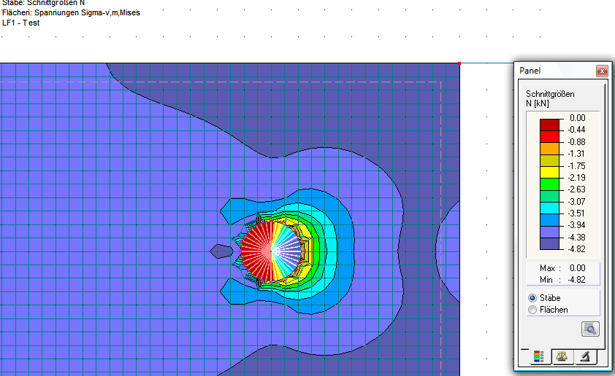Click the LF1 - Test load case label
The image size is (615, 376).
[20, 23]
